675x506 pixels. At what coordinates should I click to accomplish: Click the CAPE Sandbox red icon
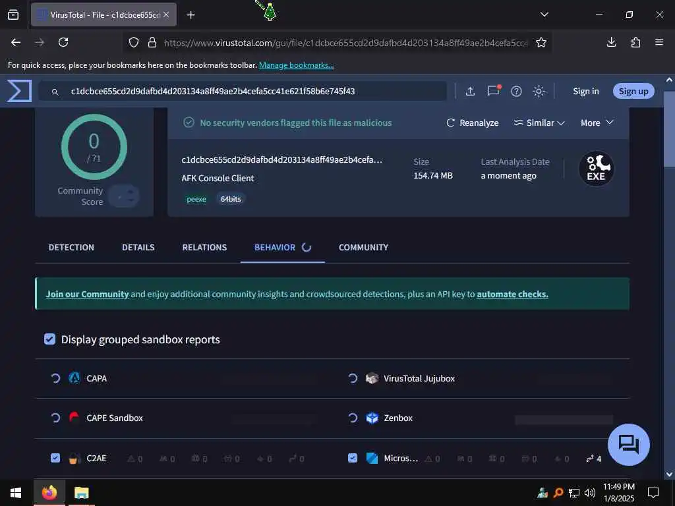click(x=74, y=418)
